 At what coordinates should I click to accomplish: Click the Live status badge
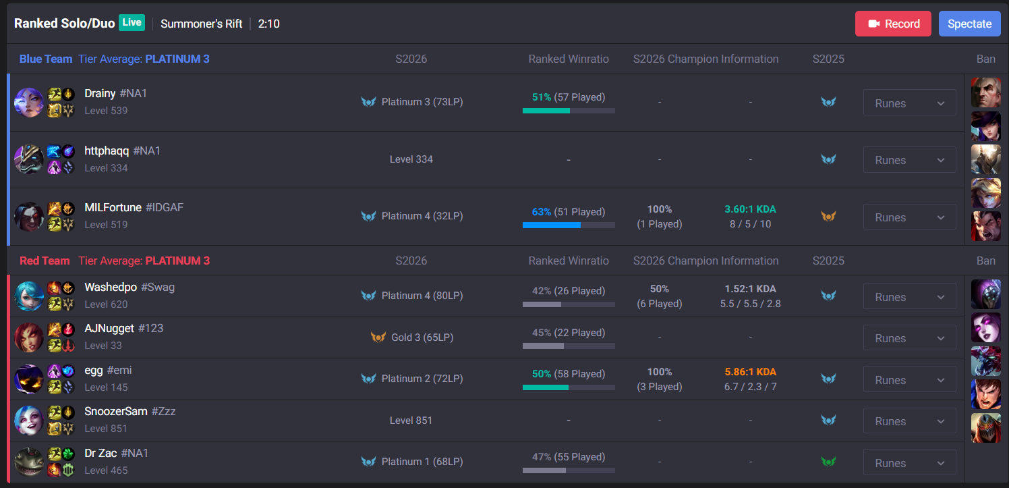132,22
